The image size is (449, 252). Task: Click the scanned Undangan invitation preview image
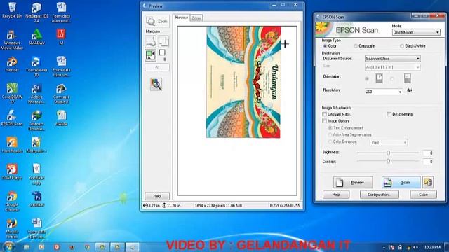243,82
